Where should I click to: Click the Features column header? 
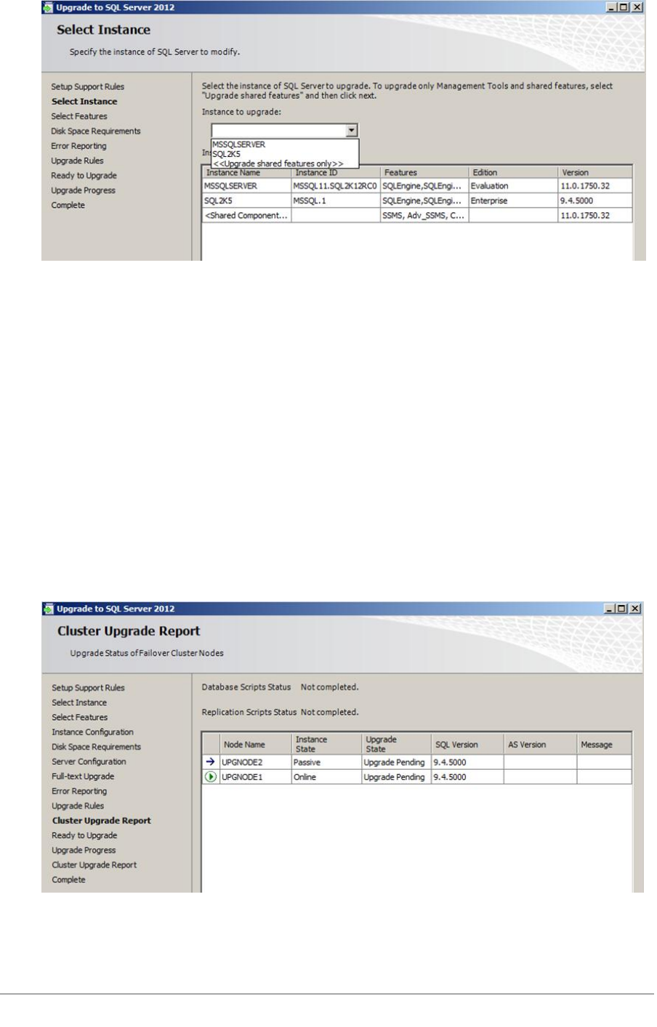(424, 173)
